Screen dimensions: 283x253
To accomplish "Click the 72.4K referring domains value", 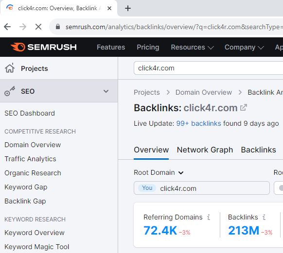I will (160, 230).
